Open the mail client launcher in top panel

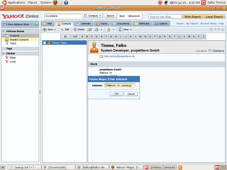tap(61, 3)
